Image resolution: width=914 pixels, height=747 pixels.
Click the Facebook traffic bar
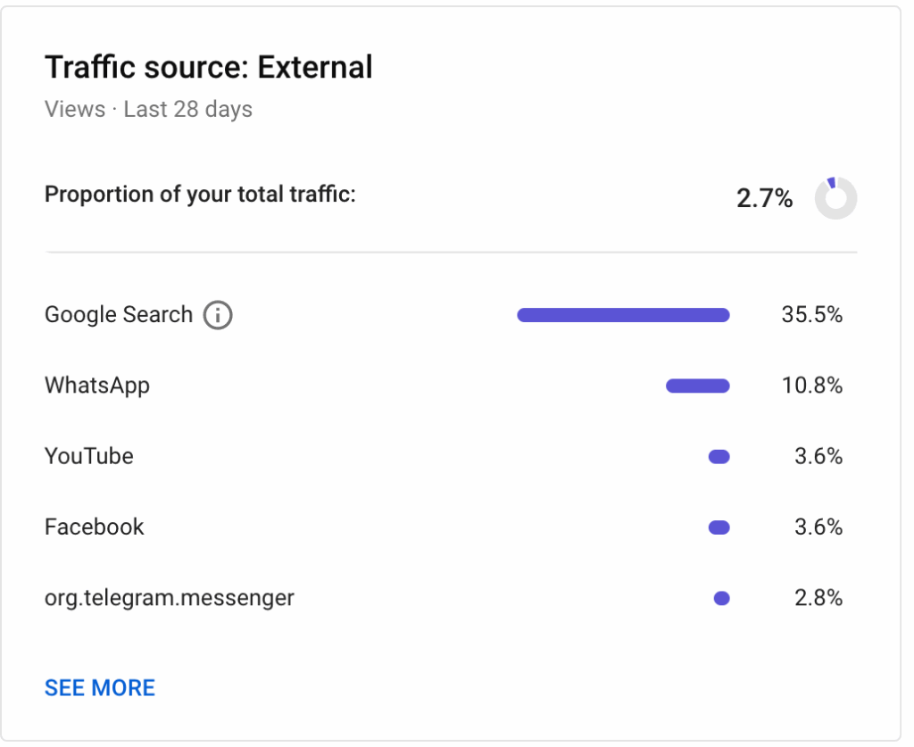719,528
